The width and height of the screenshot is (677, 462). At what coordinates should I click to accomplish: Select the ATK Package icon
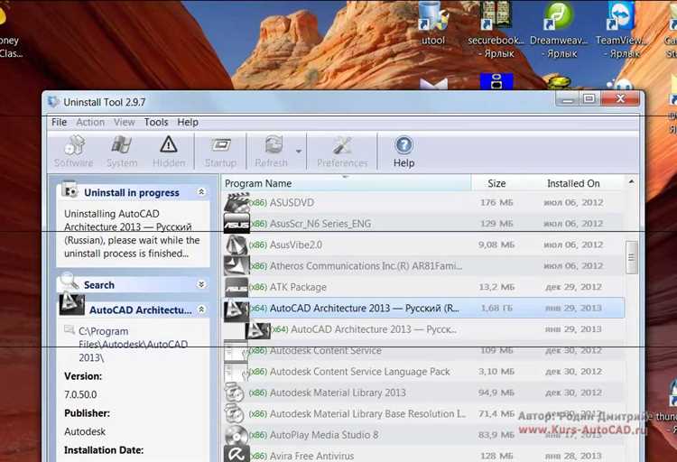[236, 287]
